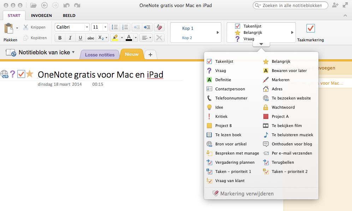This screenshot has height=211, width=352.
Task: Insert a bulleted list
Action: 114,27
